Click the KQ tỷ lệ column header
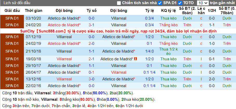236x109 pixels. pyautogui.click(x=168, y=11)
